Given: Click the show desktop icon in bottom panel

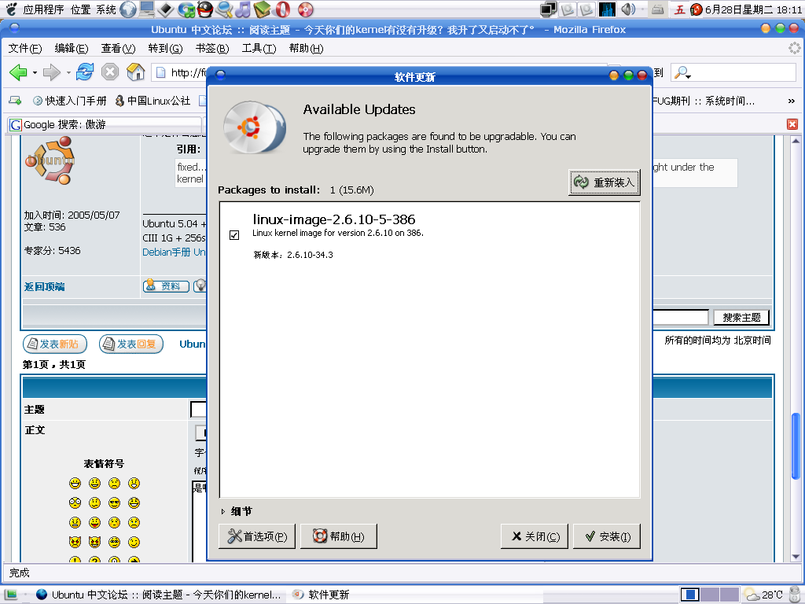Looking at the screenshot, I should pos(11,595).
